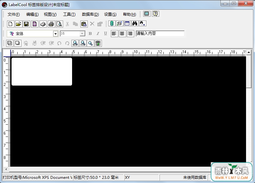Send object to back with the shadowed square icon
Screen dimensions: 255x183
pyautogui.click(x=17, y=43)
